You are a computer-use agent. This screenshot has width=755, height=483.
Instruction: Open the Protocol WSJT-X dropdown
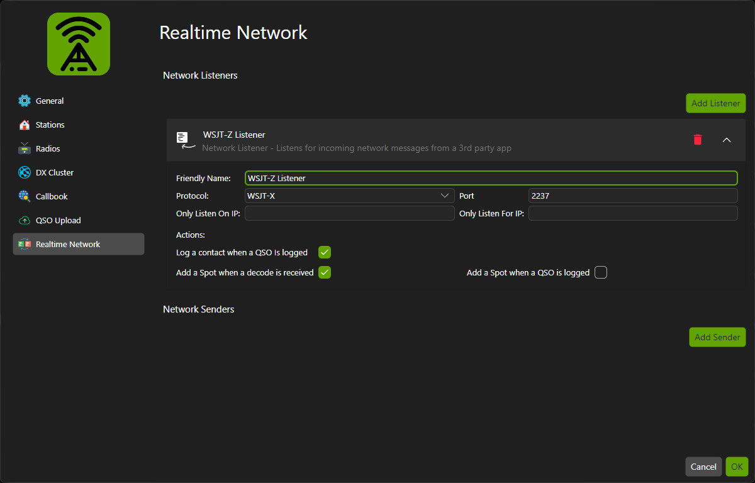[350, 196]
